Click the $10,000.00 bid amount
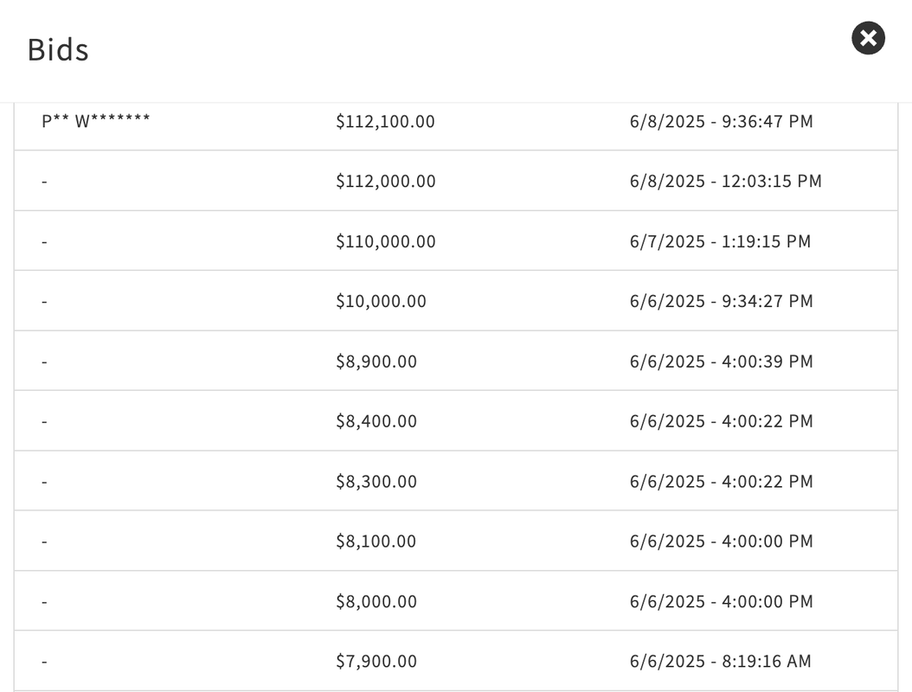 point(381,301)
